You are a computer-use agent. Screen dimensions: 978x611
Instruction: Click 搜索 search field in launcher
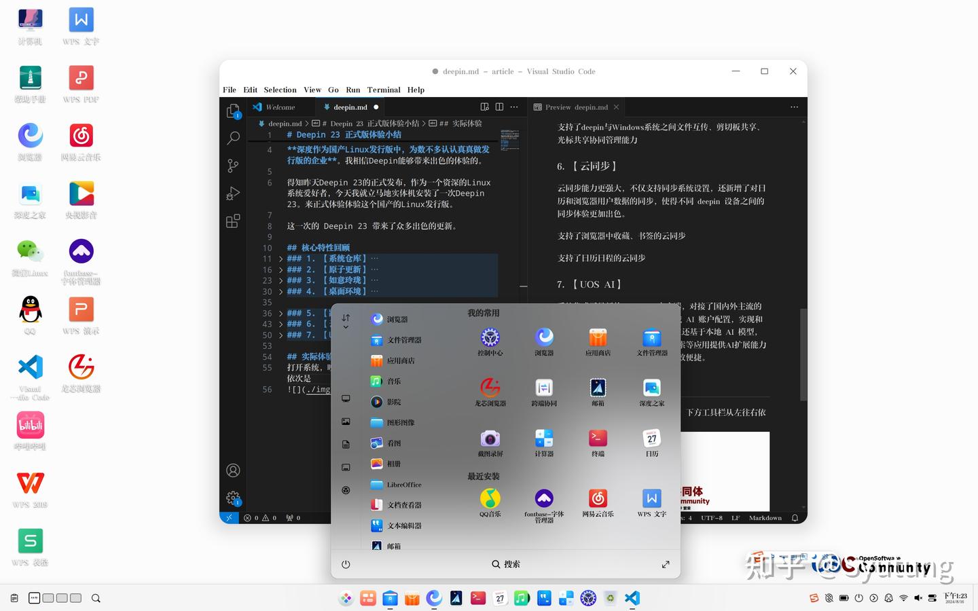pos(506,564)
